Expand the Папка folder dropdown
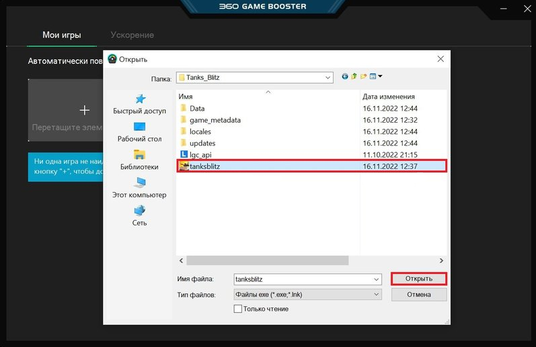This screenshot has height=347, width=536. click(328, 78)
